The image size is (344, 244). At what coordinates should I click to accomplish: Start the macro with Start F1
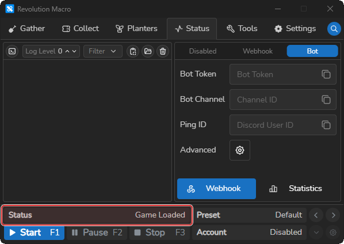(34, 232)
